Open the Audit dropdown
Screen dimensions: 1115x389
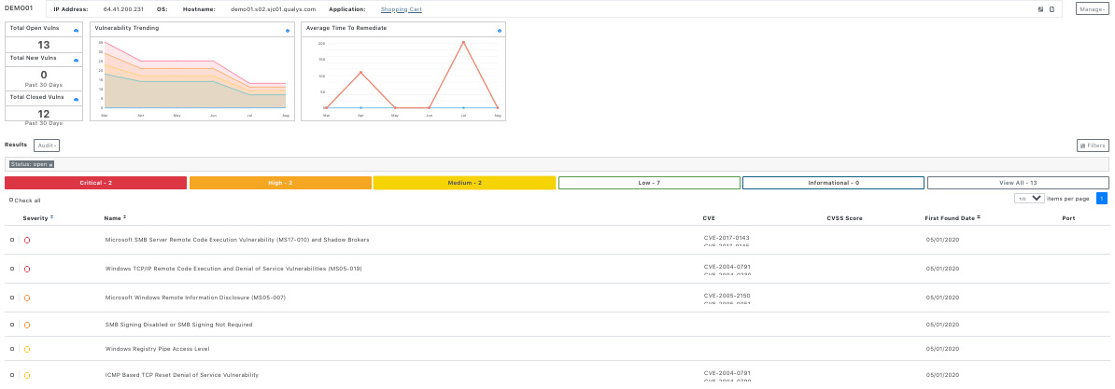(x=47, y=146)
